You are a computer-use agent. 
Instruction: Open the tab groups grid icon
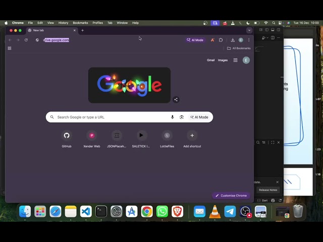(10, 48)
